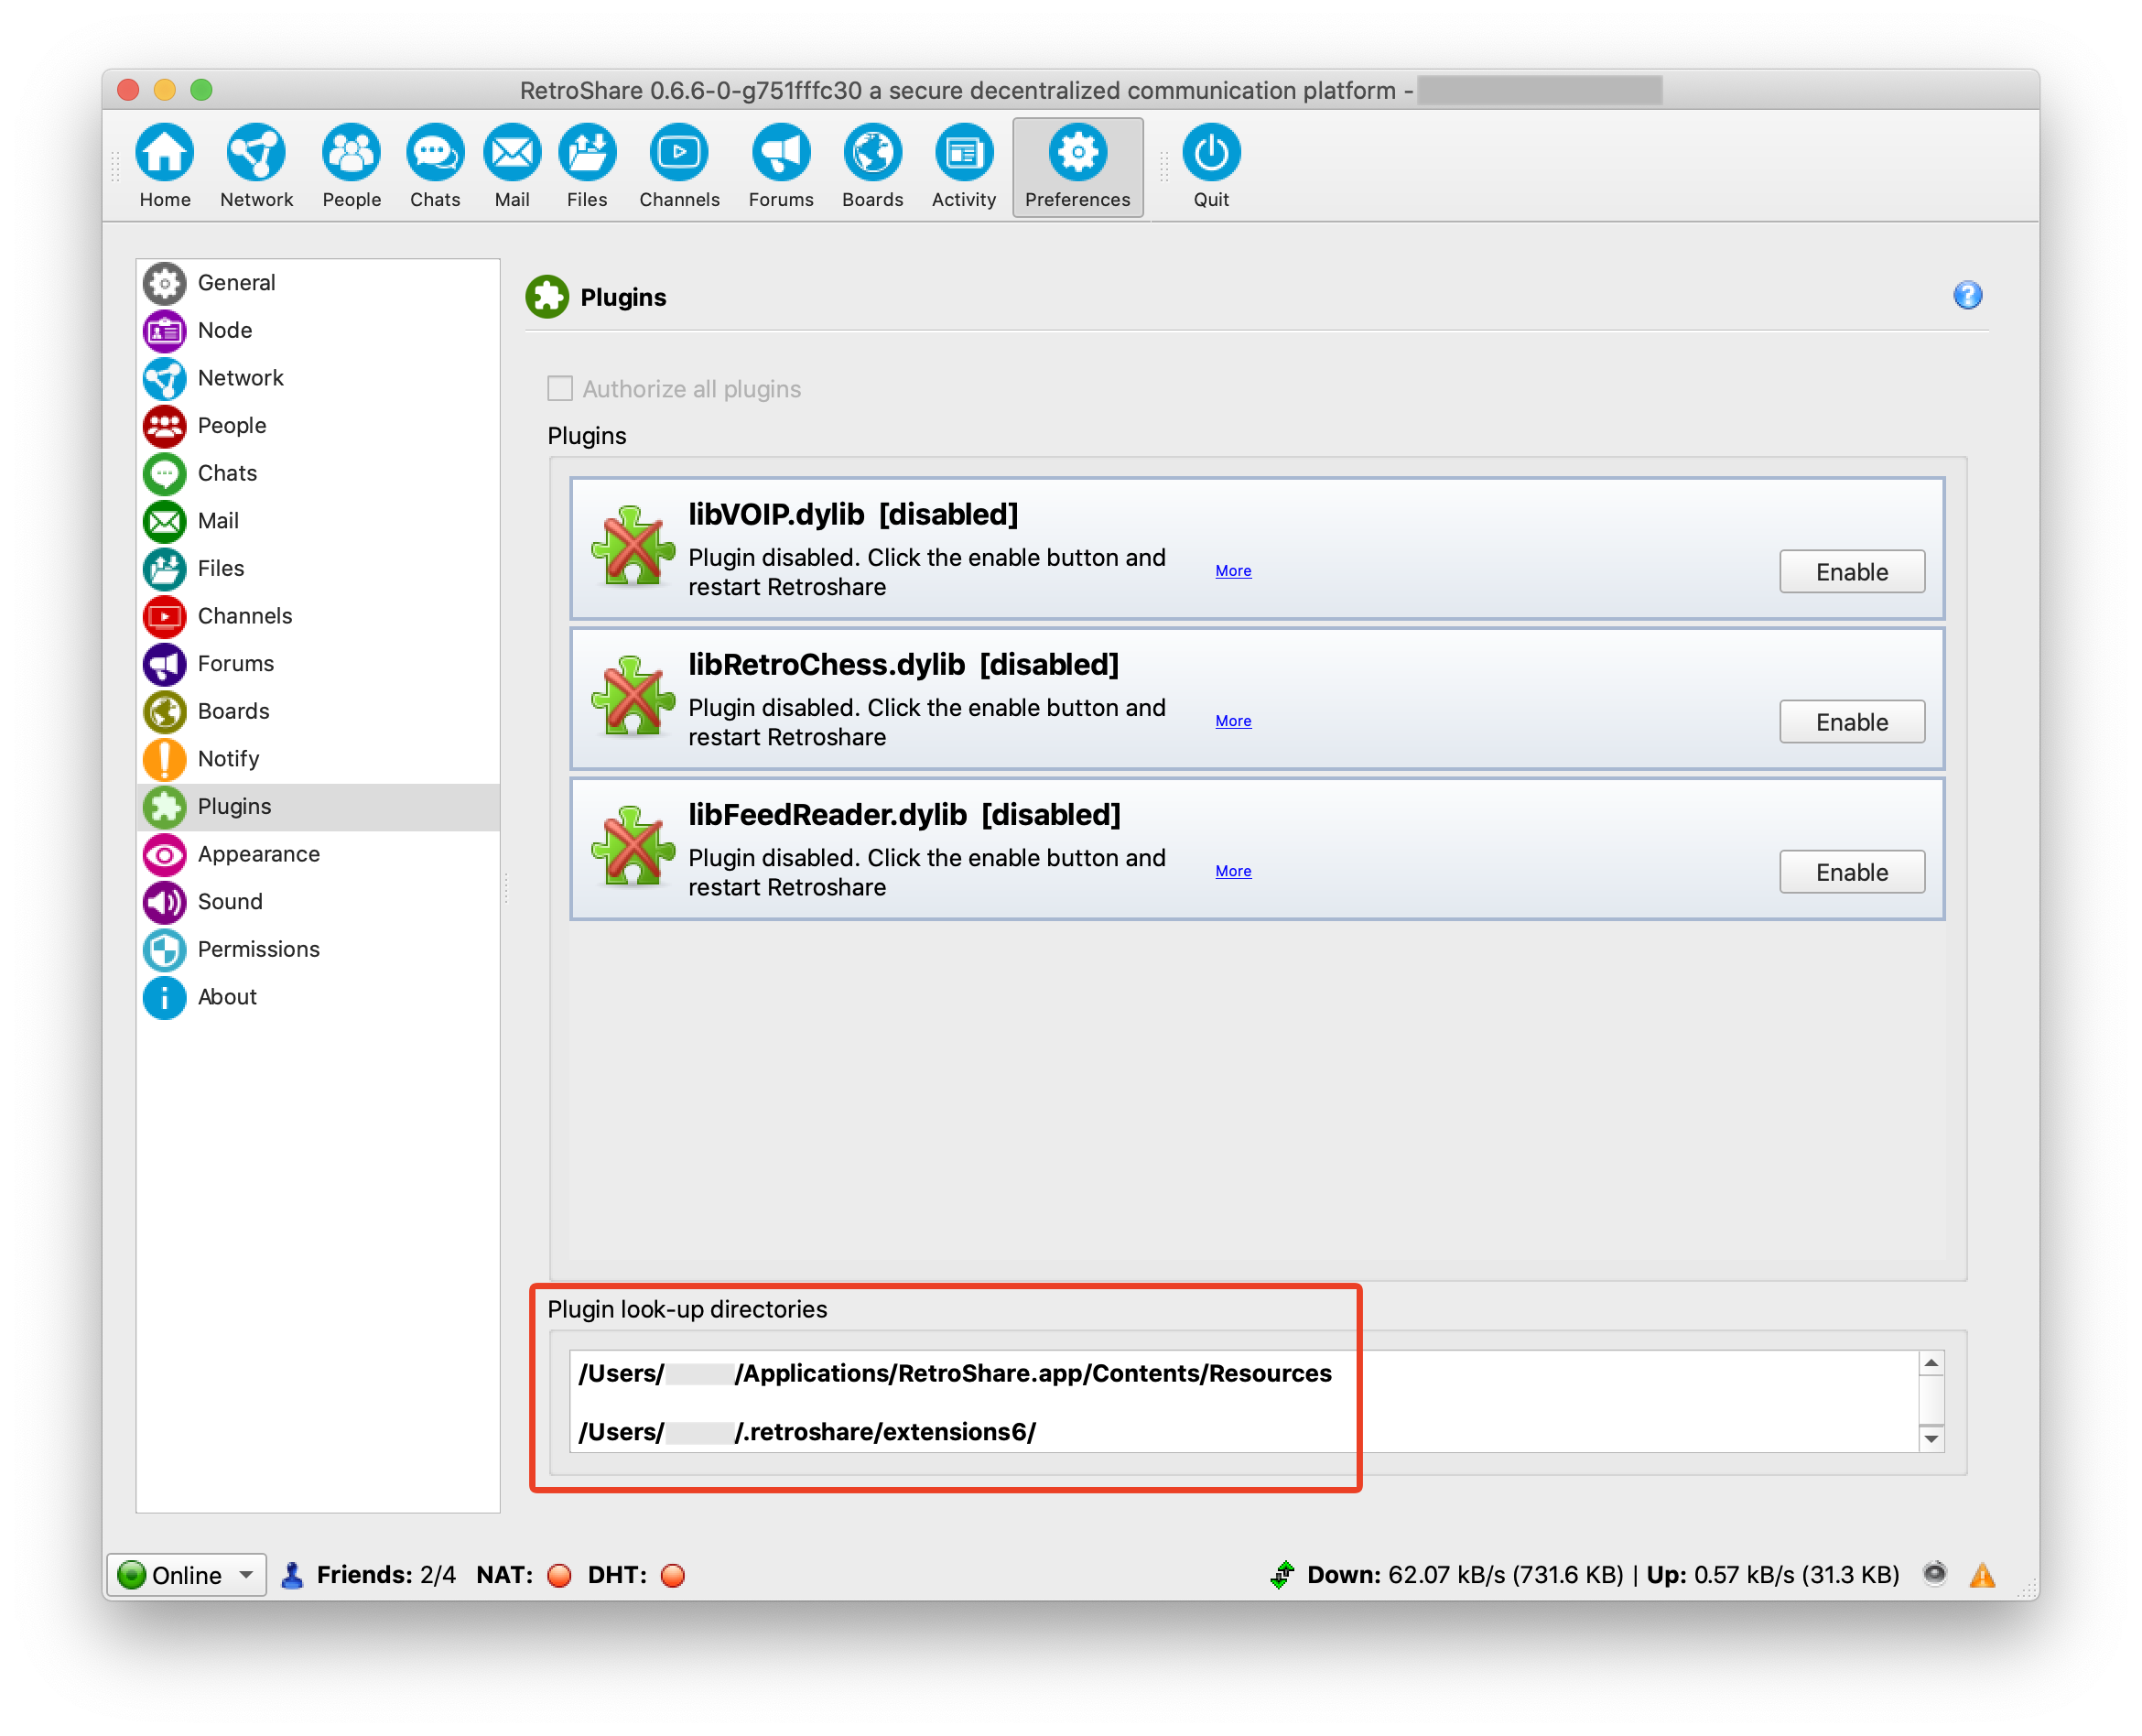Enable the libFeedReader.dylib plugin
2142x1736 pixels.
[x=1851, y=872]
